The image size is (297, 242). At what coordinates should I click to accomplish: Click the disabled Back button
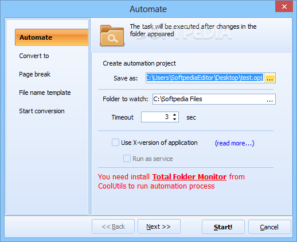click(x=113, y=226)
